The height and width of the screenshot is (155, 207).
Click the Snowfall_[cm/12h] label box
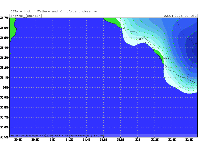pyautogui.click(x=25, y=16)
